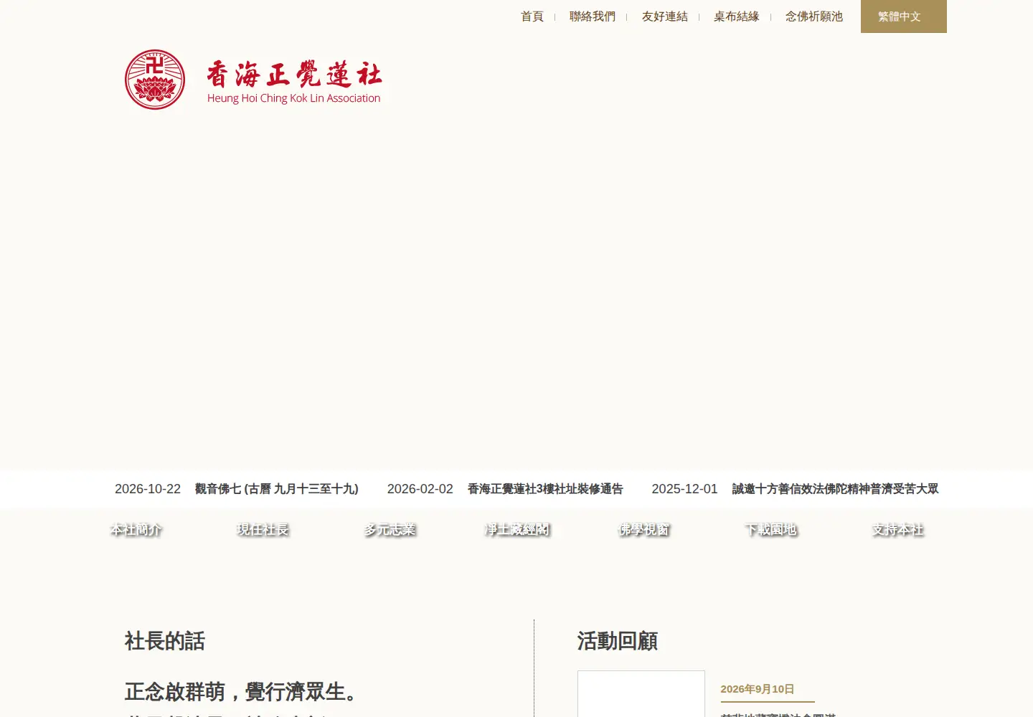Image resolution: width=1033 pixels, height=717 pixels.
Task: Open the 多元志業 menu item
Action: pos(390,530)
